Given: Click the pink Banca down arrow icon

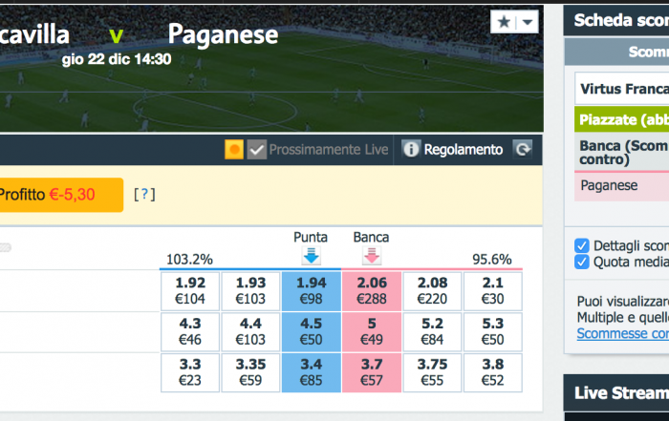Looking at the screenshot, I should tap(372, 256).
